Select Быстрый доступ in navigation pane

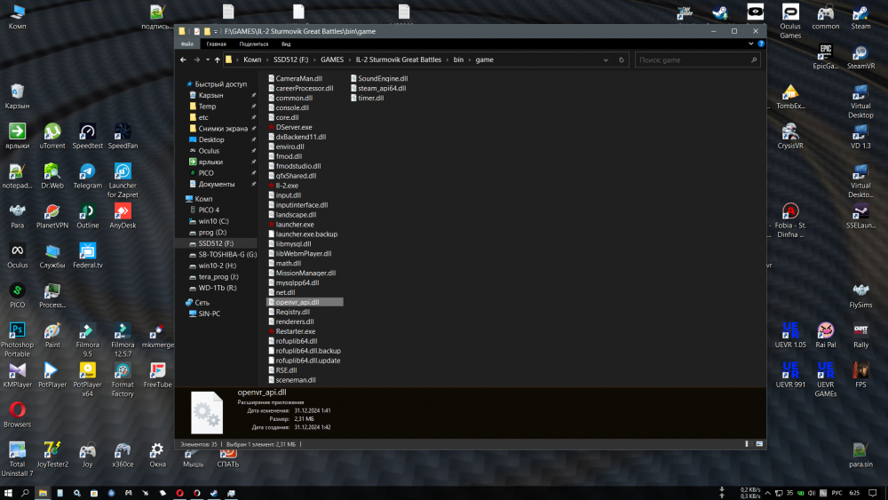[x=220, y=83]
